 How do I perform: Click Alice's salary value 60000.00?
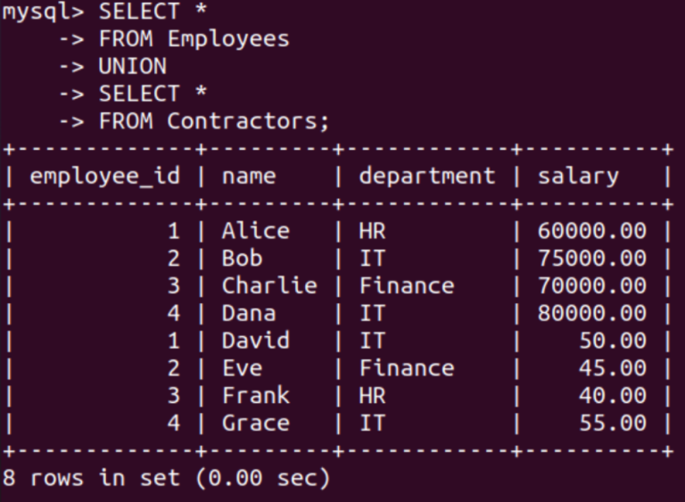591,231
